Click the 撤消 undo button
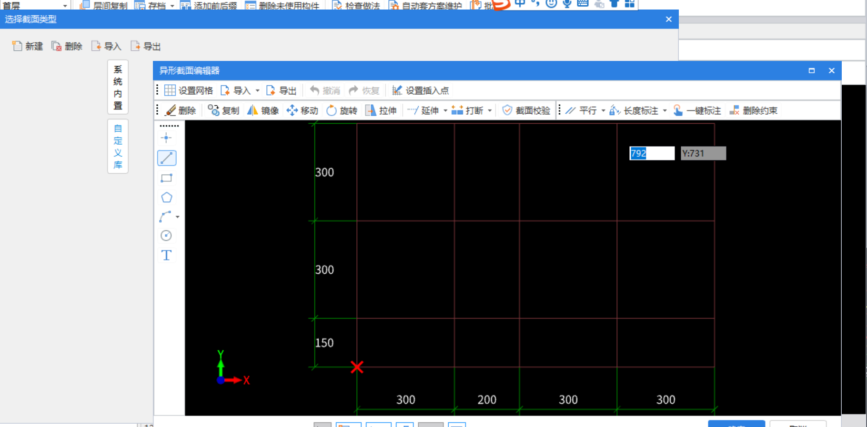 click(x=325, y=90)
